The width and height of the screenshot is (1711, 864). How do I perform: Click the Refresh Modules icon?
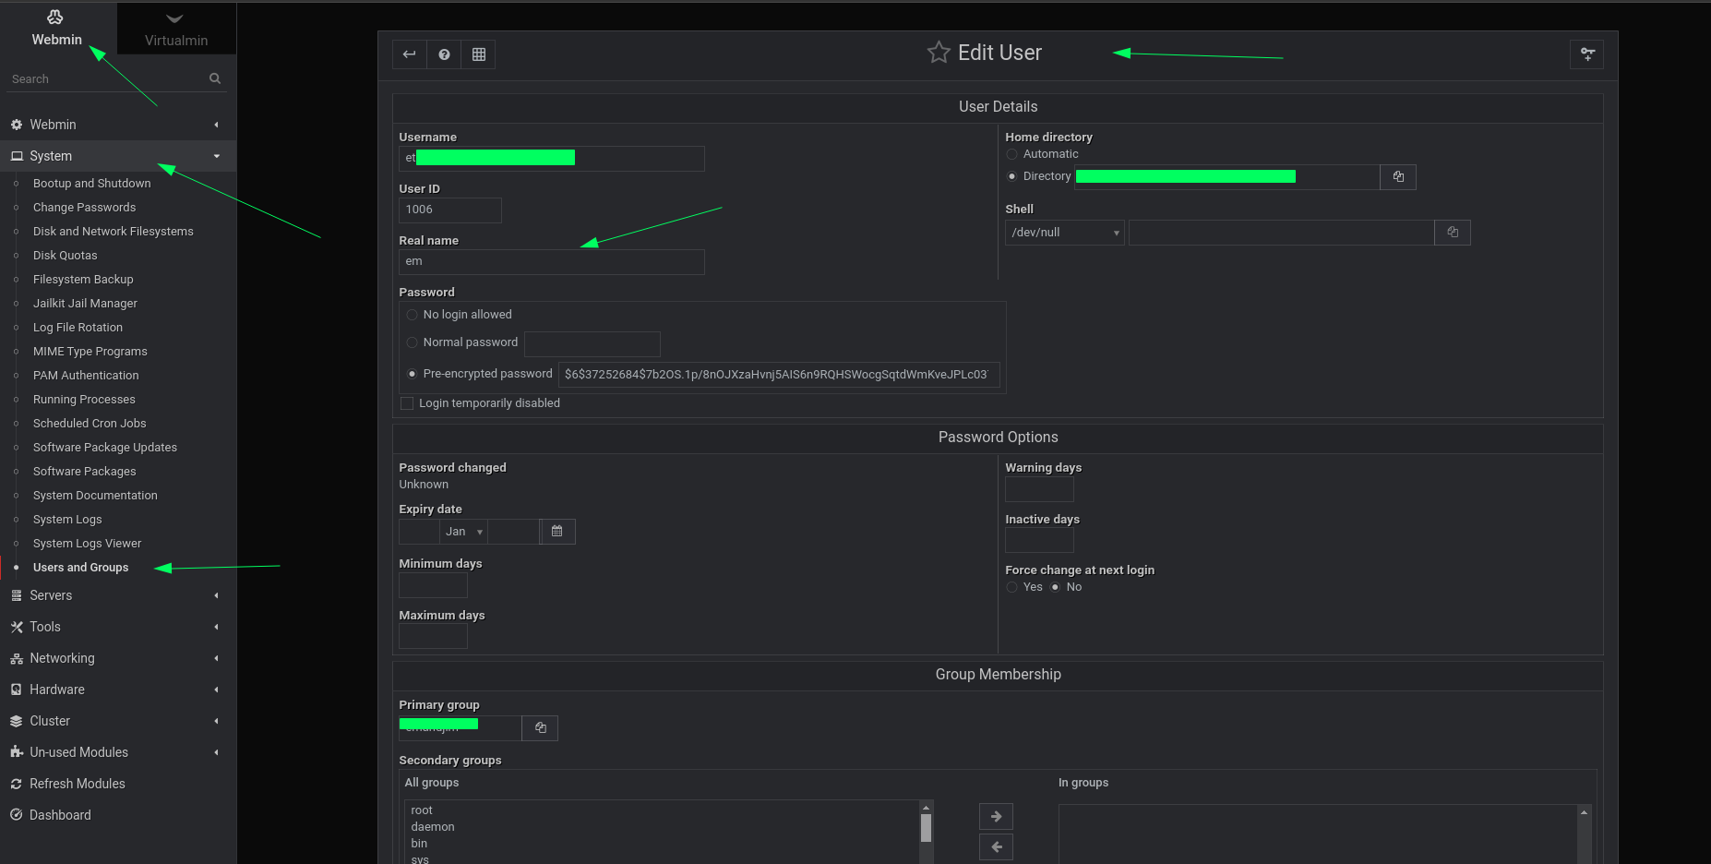(x=16, y=784)
